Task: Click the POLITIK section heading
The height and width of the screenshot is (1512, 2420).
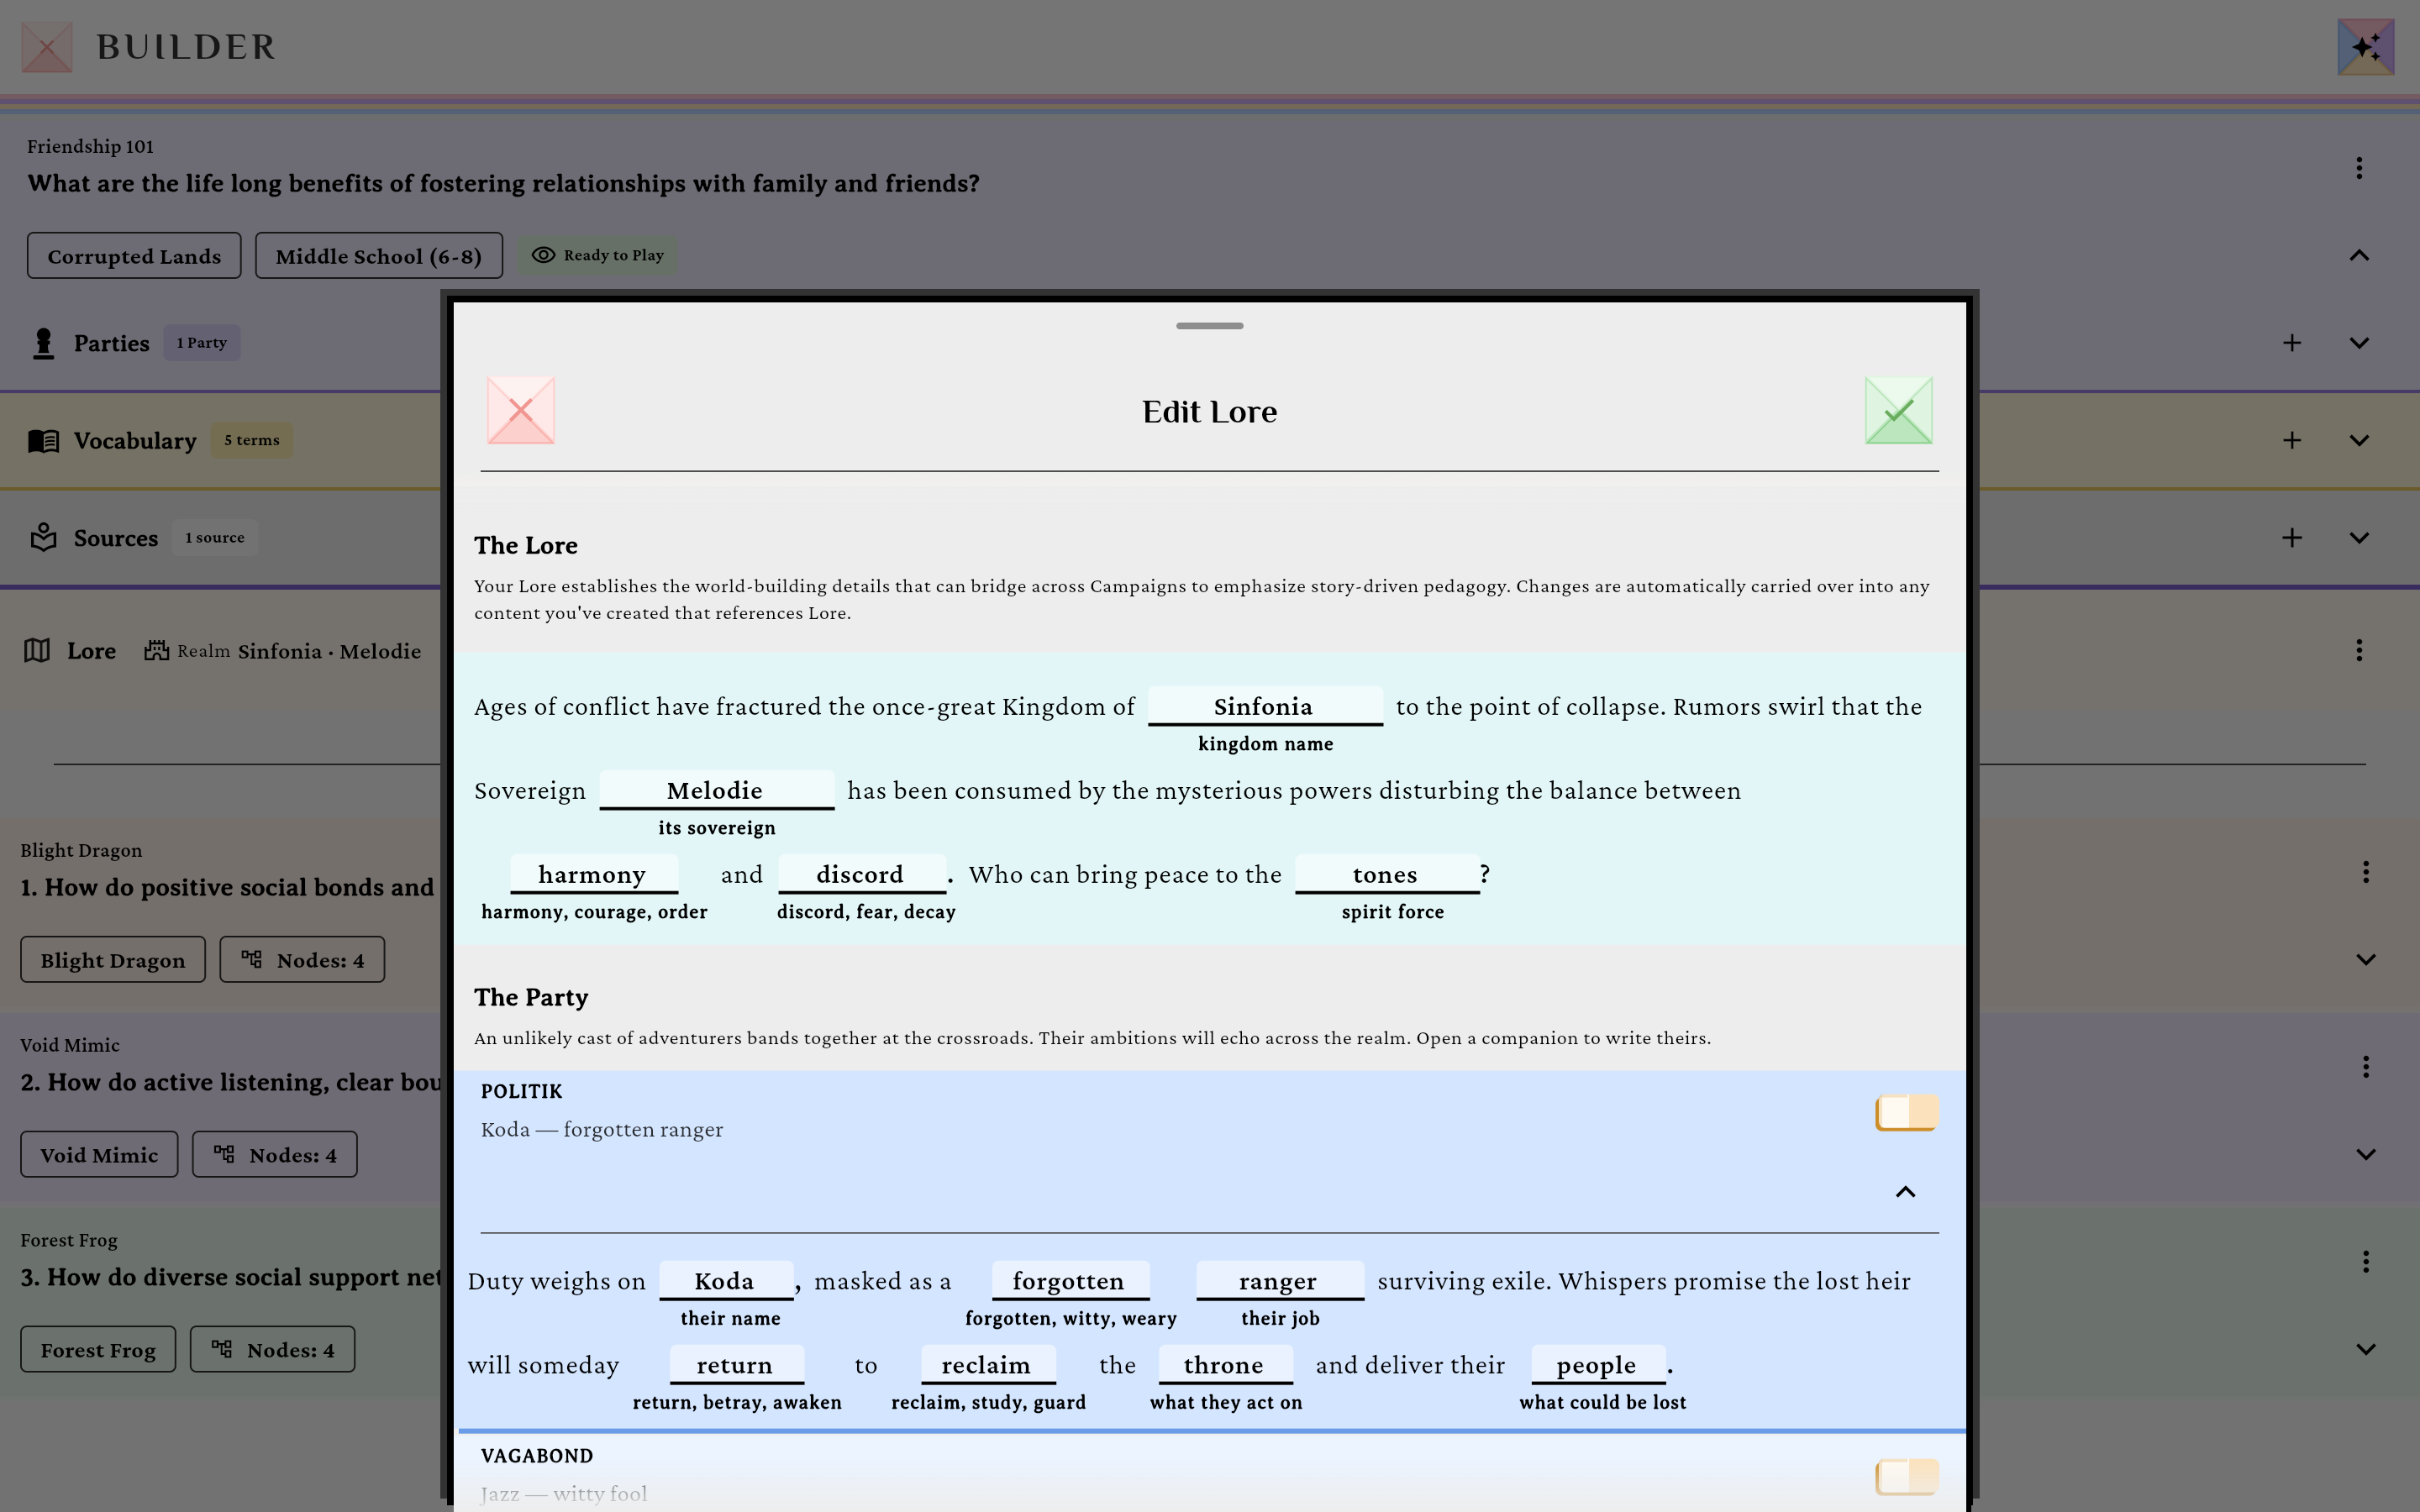Action: [521, 1091]
